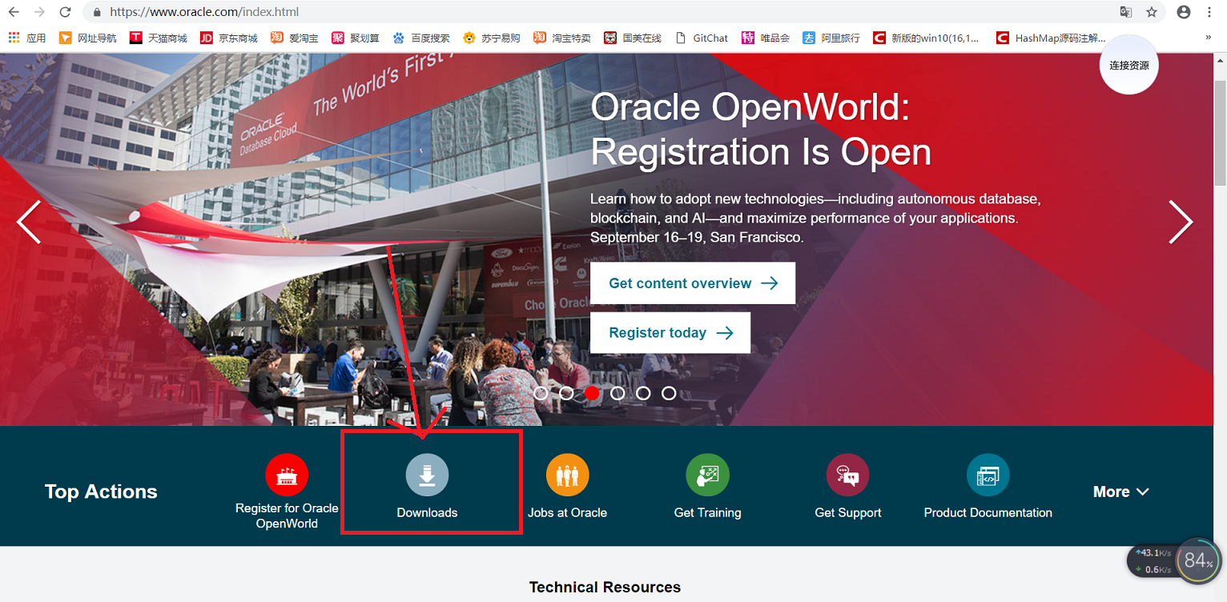
Task: Click the 84% battery indicator
Action: (1197, 560)
